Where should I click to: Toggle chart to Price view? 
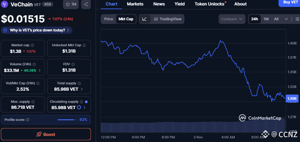pos(108,19)
